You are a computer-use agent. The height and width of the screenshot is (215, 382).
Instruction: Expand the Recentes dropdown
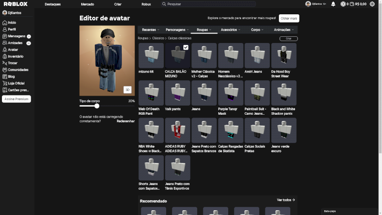coord(150,30)
